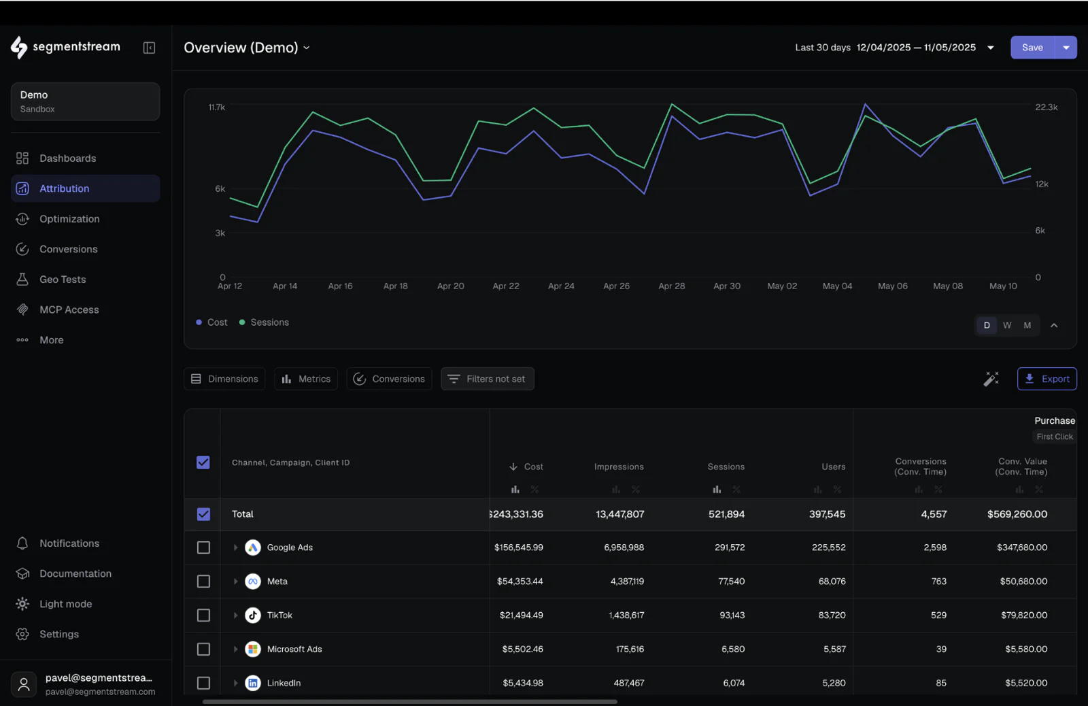Toggle the Sessions series legend dot
Viewport: 1088px width, 706px height.
[242, 322]
